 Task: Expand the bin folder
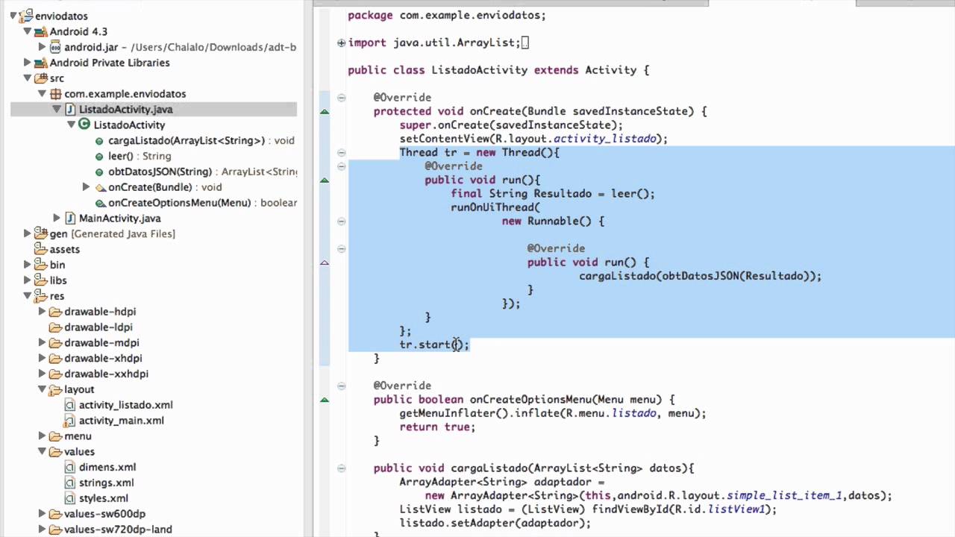coord(28,265)
